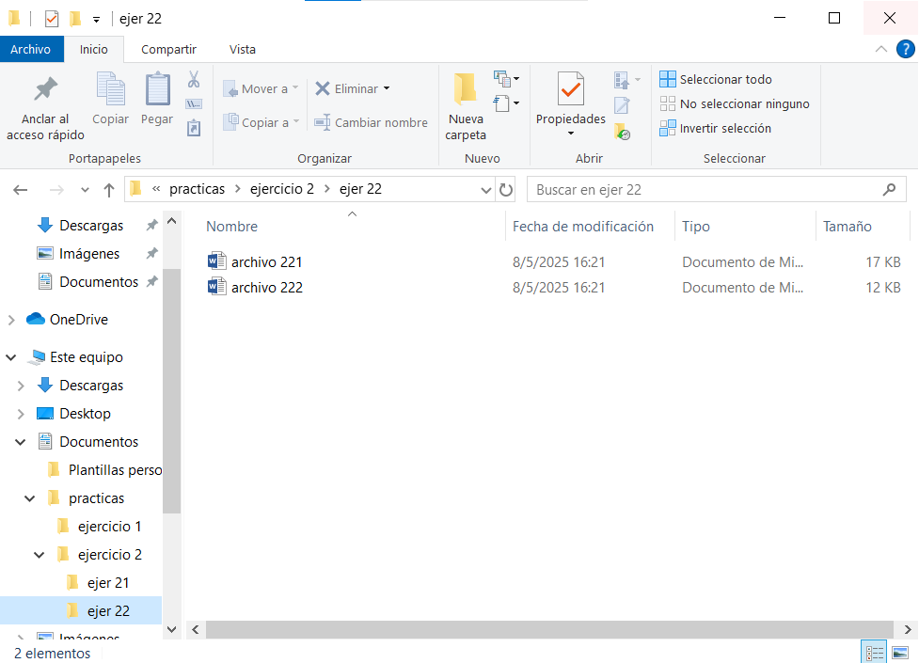This screenshot has height=663, width=919.
Task: Click No seleccionar ninguno
Action: click(x=735, y=103)
